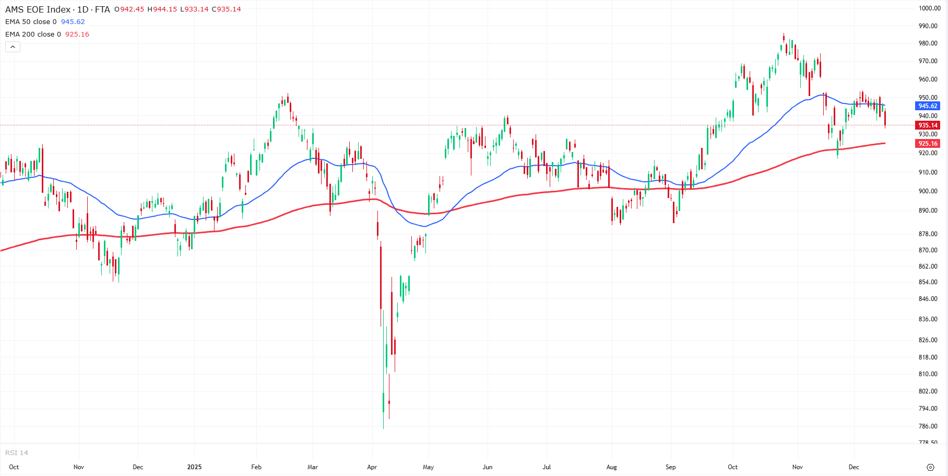Click the RSI 14 pane label
Screen dimensions: 948x476
point(17,453)
